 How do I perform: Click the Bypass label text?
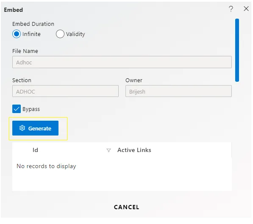31,109
